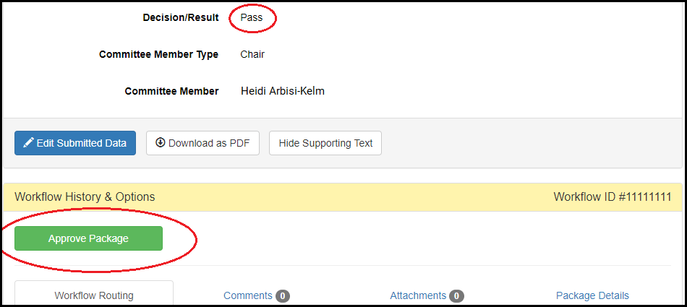
Task: Approve the package with the green button
Action: [88, 238]
